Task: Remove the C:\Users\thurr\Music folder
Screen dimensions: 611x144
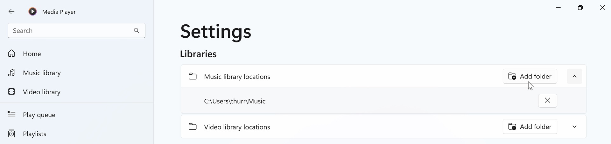Action: coord(547,101)
